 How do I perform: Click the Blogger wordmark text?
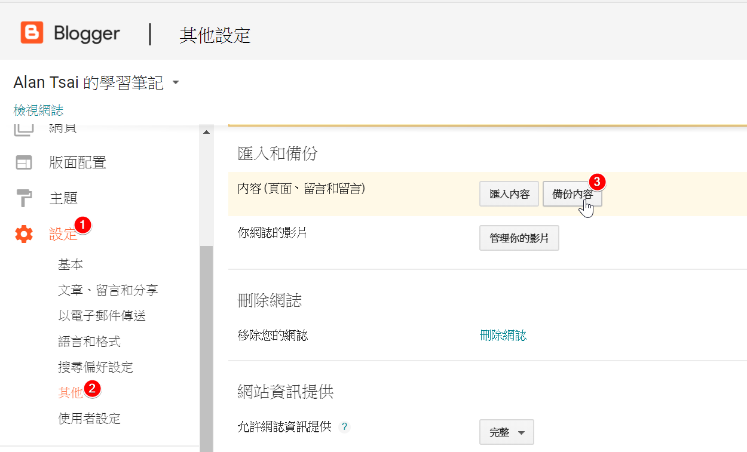[87, 33]
